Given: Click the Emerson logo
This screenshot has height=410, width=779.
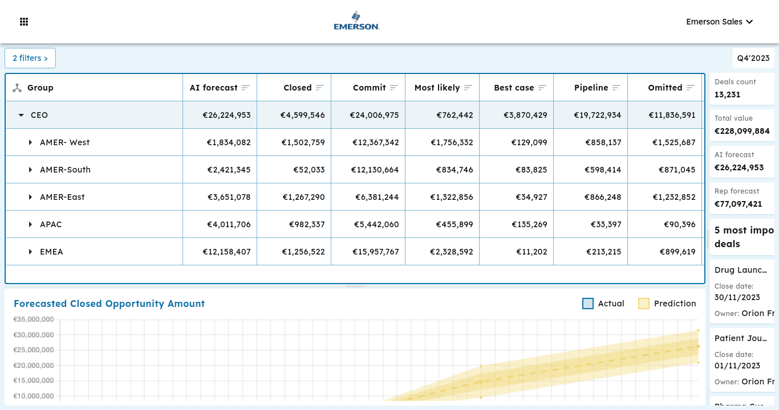Looking at the screenshot, I should [x=356, y=20].
